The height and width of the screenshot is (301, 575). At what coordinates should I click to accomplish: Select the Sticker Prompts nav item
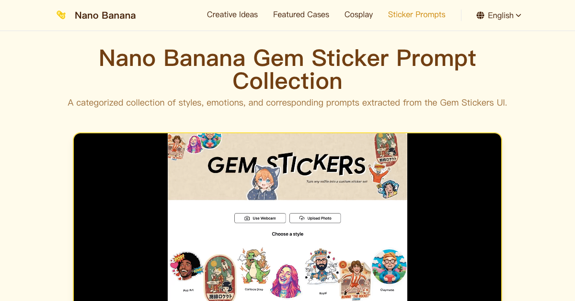(416, 15)
